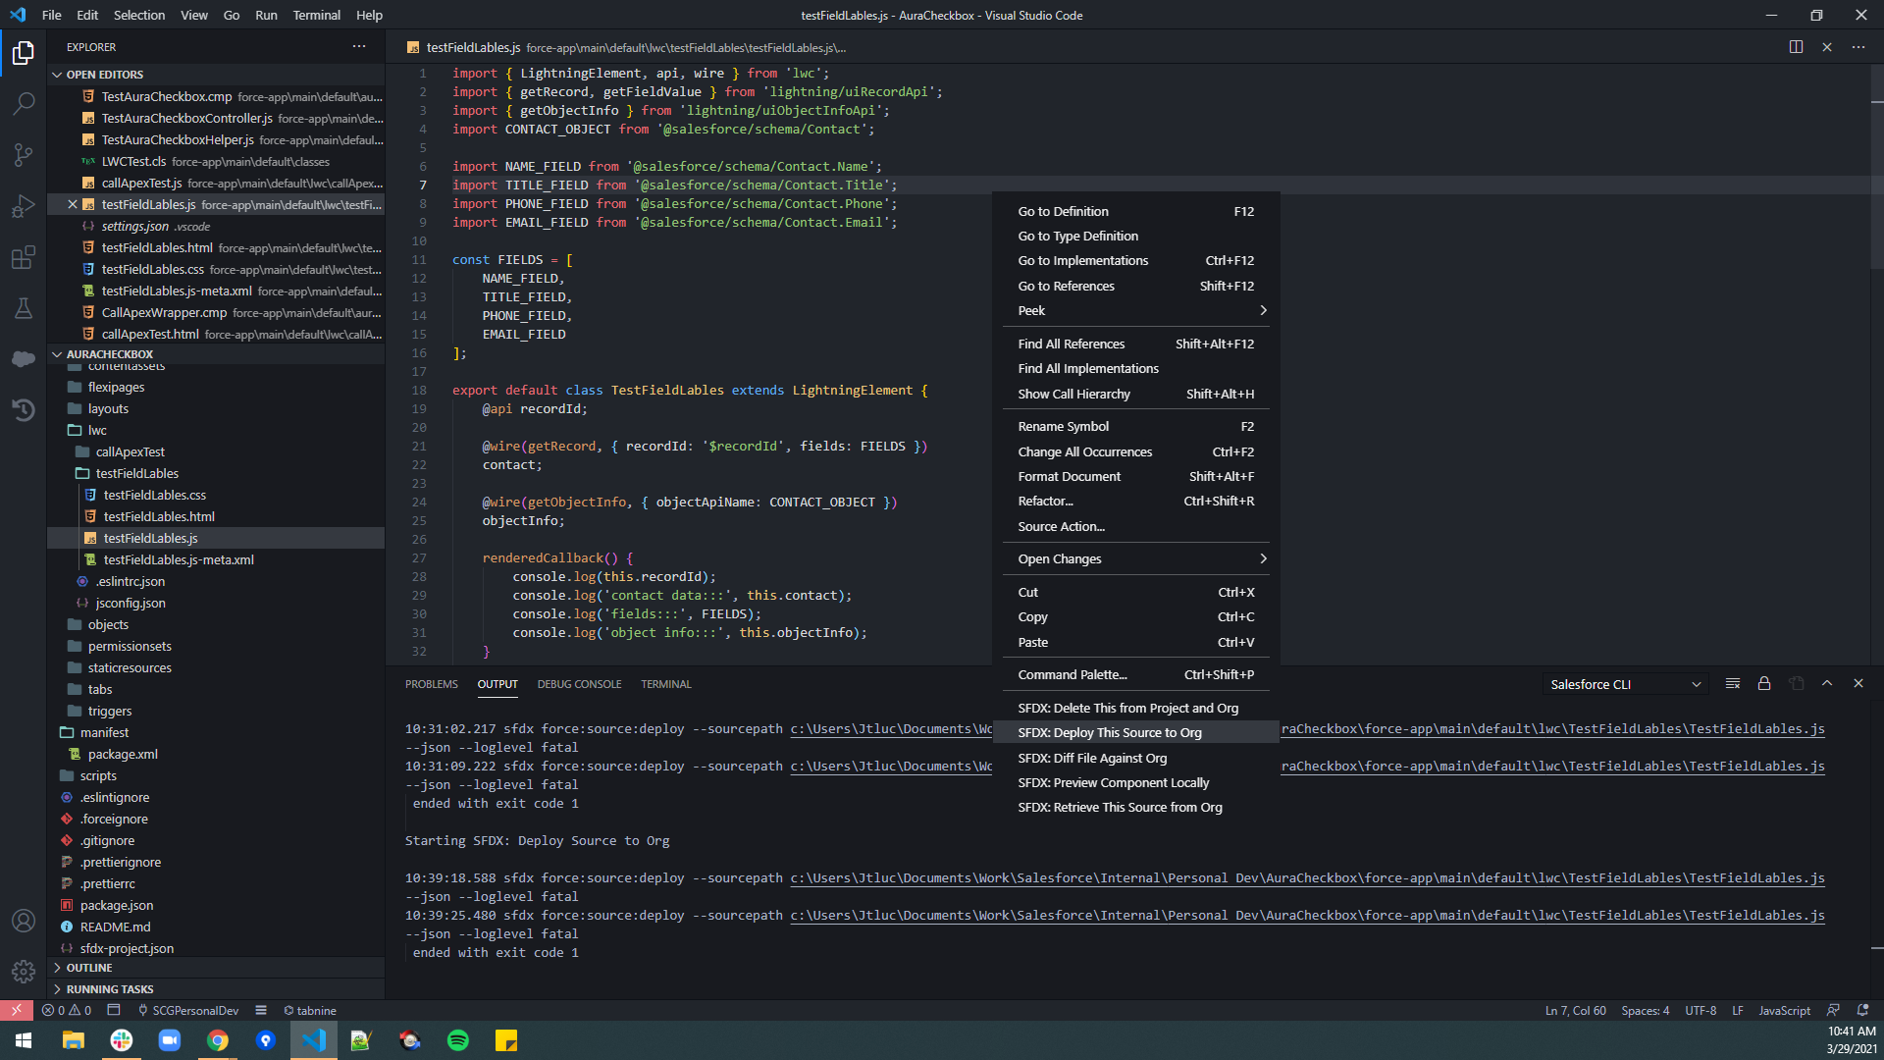Close the output panel
Image resolution: width=1884 pixels, height=1060 pixels.
pos(1858,684)
